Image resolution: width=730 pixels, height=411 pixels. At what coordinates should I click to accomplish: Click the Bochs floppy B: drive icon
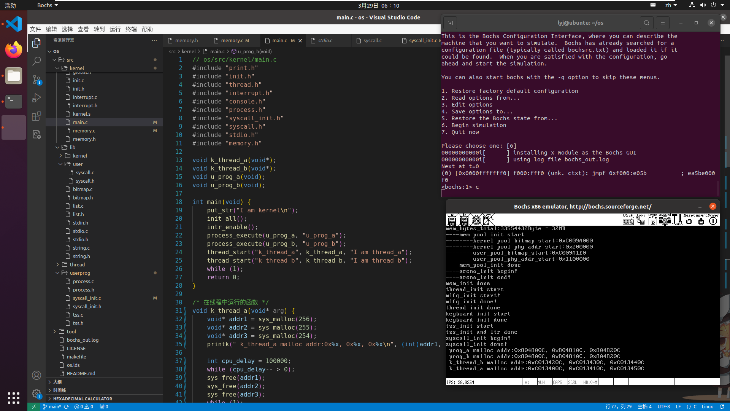[464, 220]
